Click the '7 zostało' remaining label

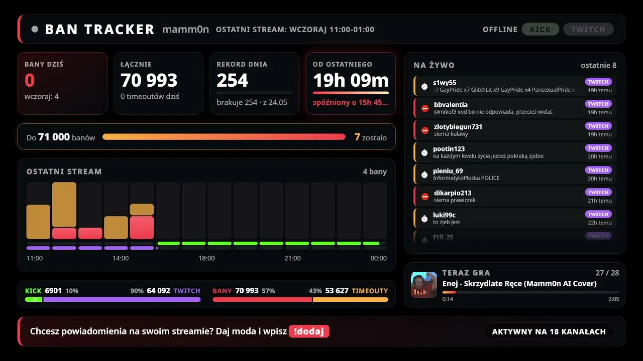(x=371, y=137)
